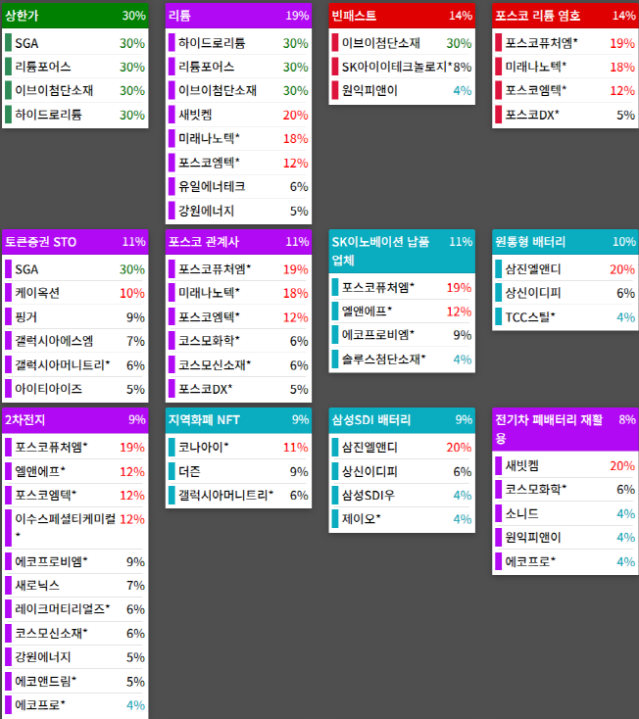The height and width of the screenshot is (719, 639).
Task: Select 미래나노텍* in 포스코 리튬 염호 card
Action: pos(565,67)
